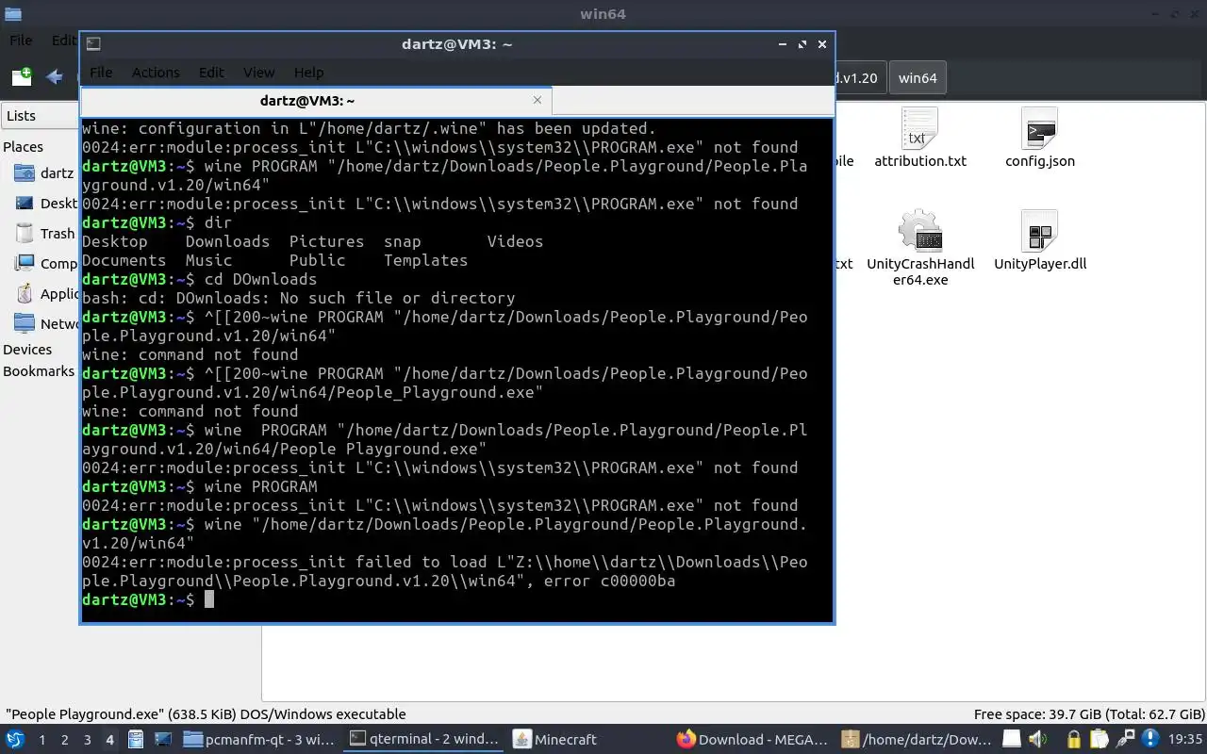Select the UnityPlayer.dll file icon

[1040, 231]
